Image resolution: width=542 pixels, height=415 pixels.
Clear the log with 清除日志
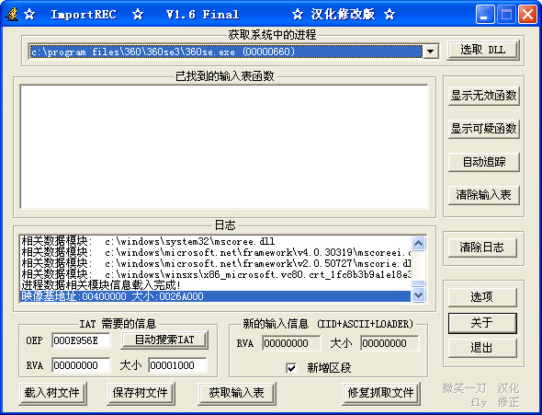482,248
